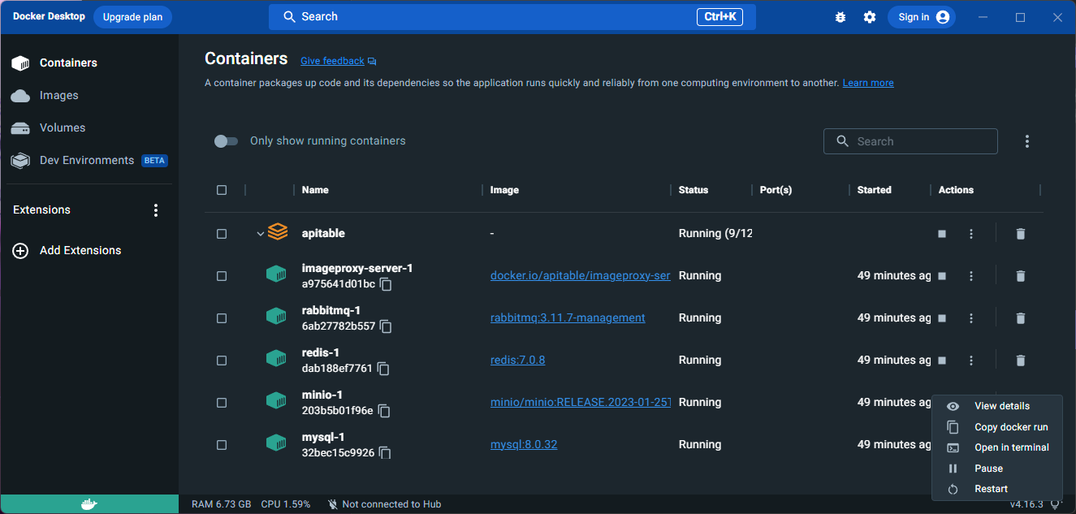Click the containers Search field

coord(910,141)
